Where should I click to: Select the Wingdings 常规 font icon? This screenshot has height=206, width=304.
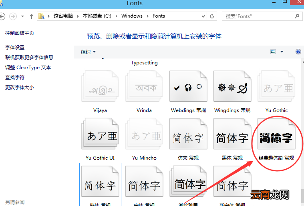pyautogui.click(x=232, y=86)
